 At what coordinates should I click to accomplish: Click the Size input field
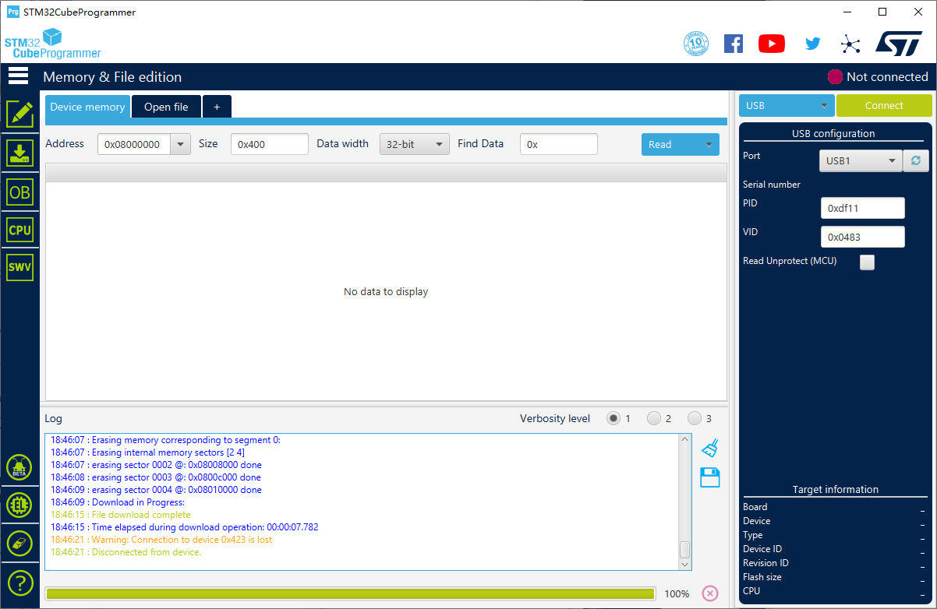point(270,144)
